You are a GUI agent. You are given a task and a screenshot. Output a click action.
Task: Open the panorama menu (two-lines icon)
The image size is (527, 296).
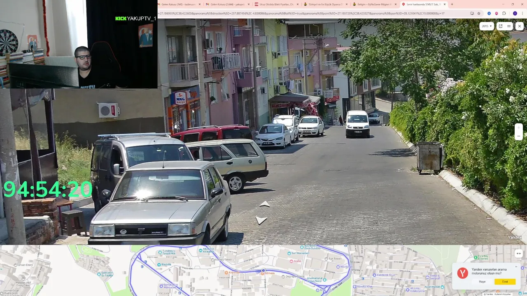click(509, 26)
